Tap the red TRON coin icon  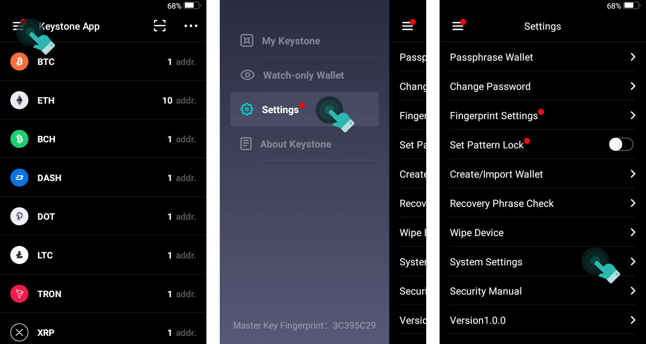pos(19,294)
